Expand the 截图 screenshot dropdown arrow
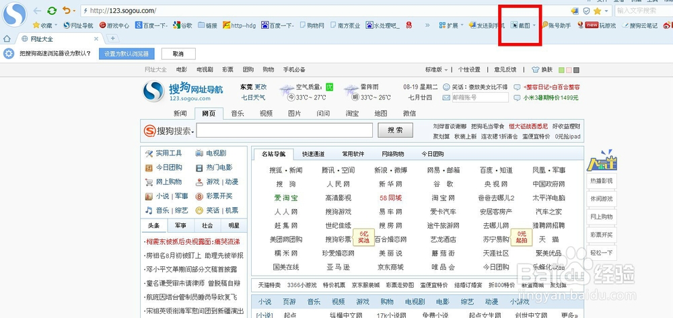 click(534, 26)
